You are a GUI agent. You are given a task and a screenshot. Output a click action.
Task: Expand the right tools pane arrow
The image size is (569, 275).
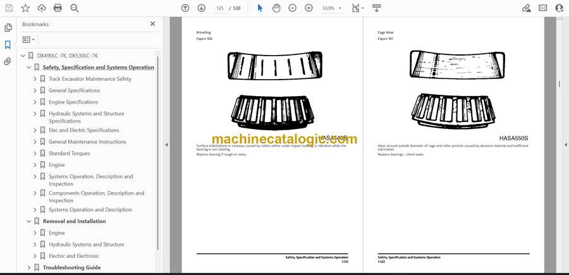(565, 145)
